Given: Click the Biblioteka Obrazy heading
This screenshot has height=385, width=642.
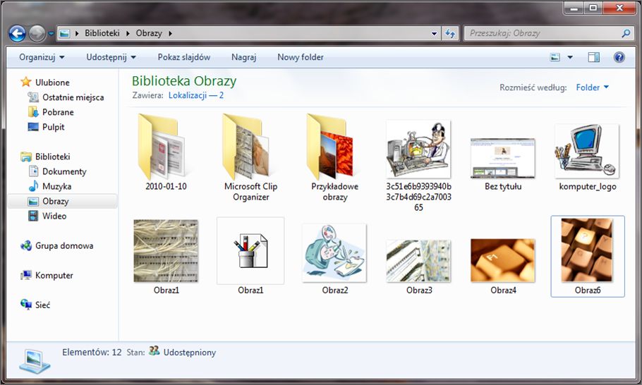Looking at the screenshot, I should point(184,81).
